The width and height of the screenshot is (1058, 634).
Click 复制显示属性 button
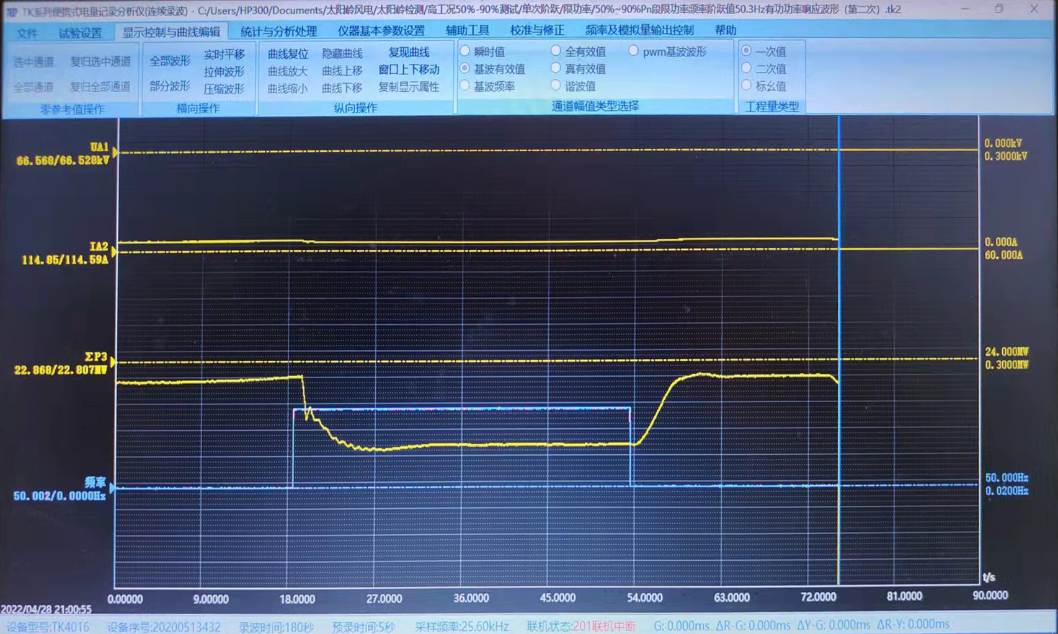[x=409, y=87]
